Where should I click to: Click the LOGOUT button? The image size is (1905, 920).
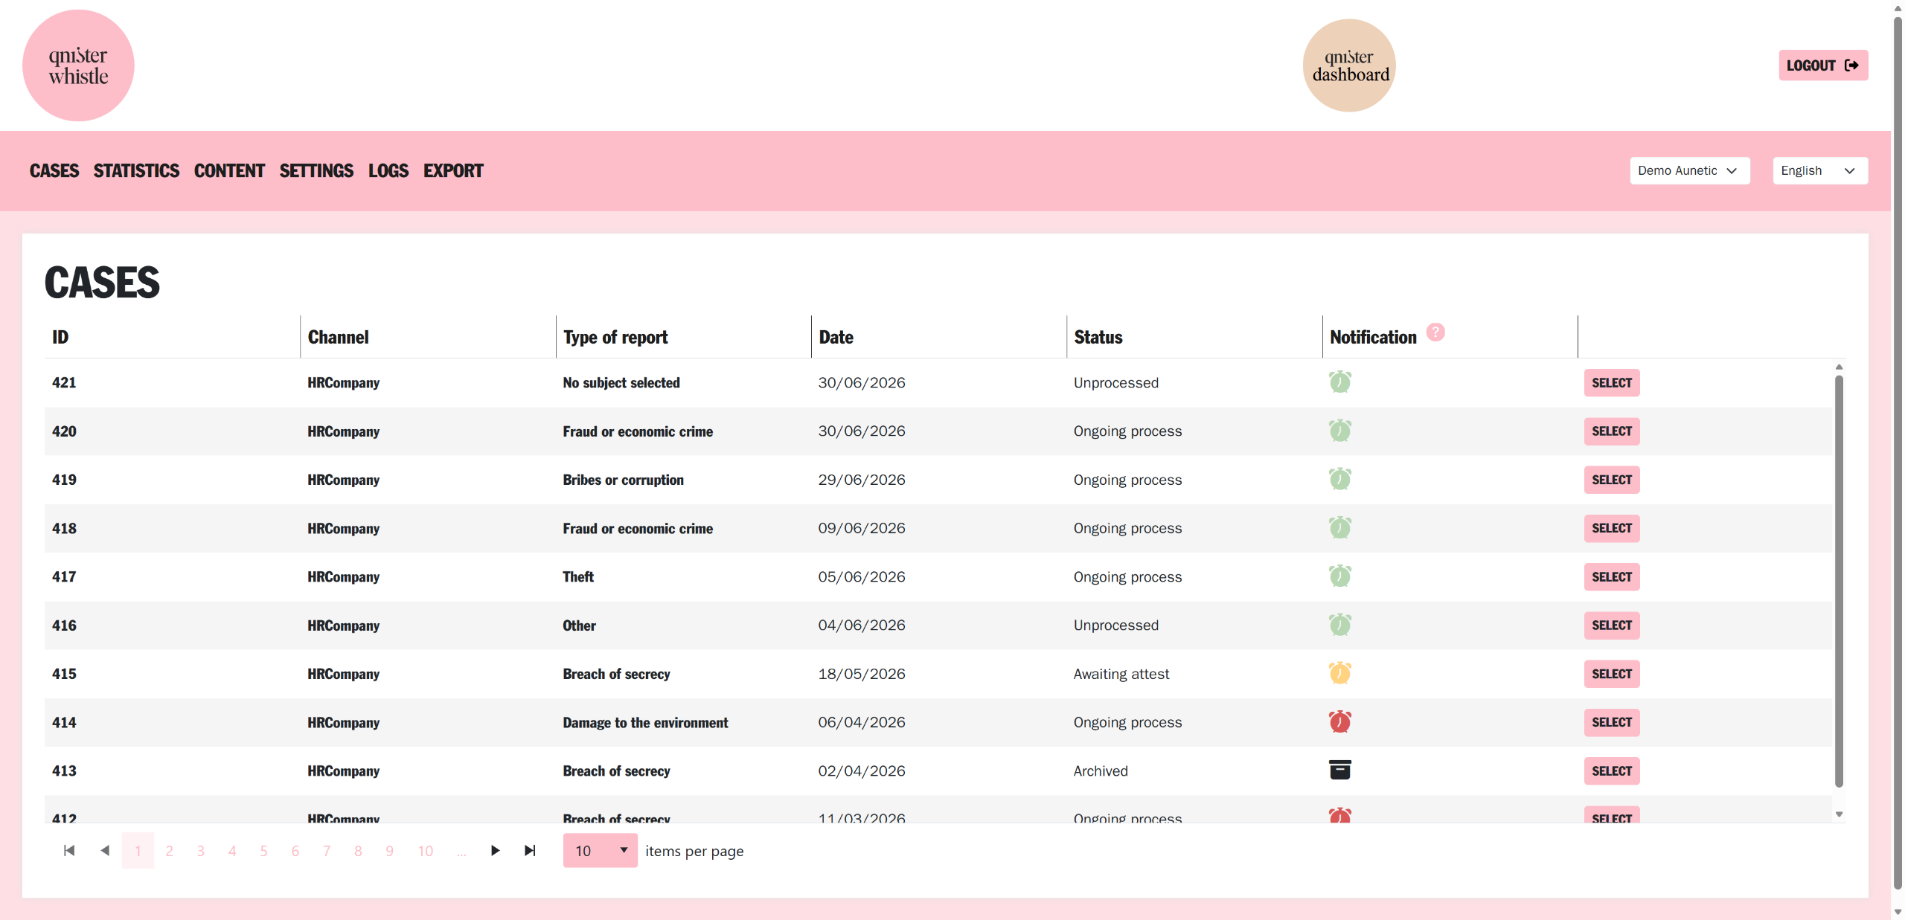tap(1822, 65)
